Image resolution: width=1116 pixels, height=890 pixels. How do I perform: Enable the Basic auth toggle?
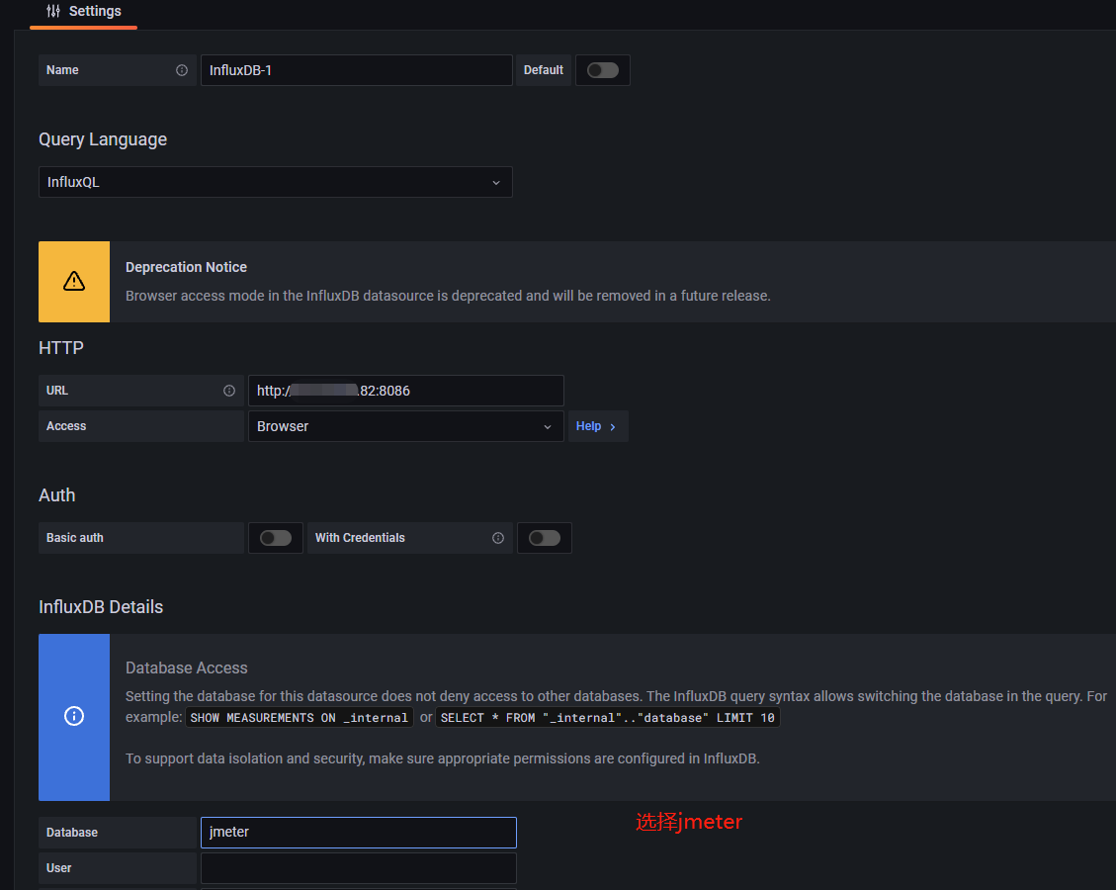(x=276, y=538)
